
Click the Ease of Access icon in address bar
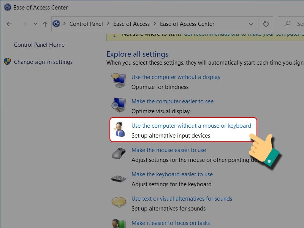[x=57, y=24]
